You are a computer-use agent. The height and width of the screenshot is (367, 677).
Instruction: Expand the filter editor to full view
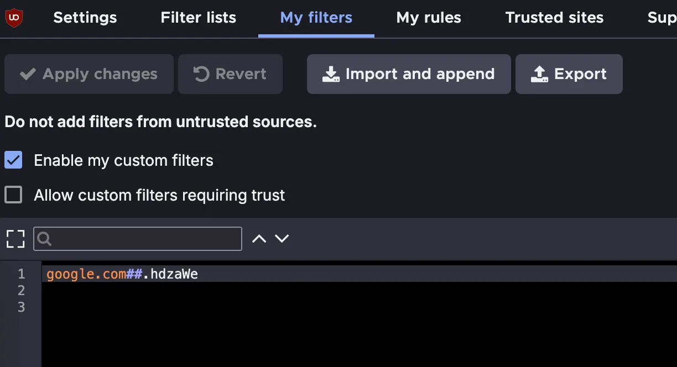(x=15, y=238)
